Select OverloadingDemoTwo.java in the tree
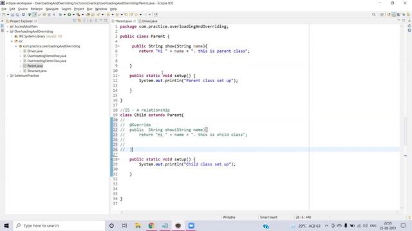The height and width of the screenshot is (231, 412). tap(46, 61)
